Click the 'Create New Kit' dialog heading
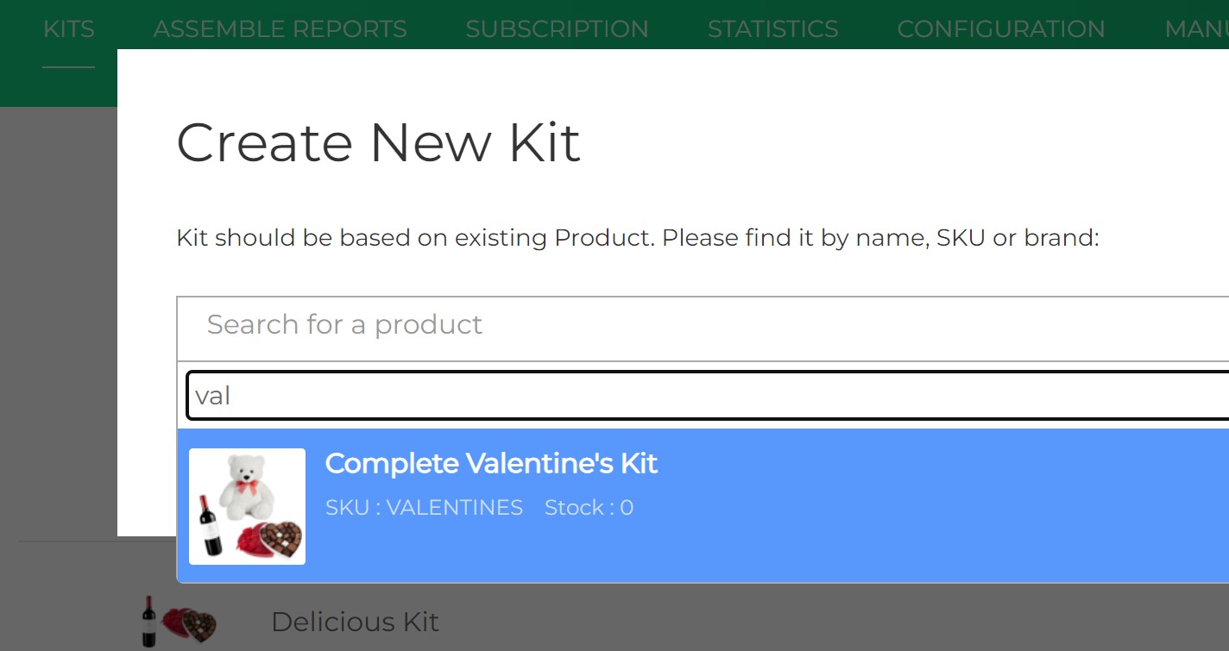The width and height of the screenshot is (1229, 651). coord(378,142)
